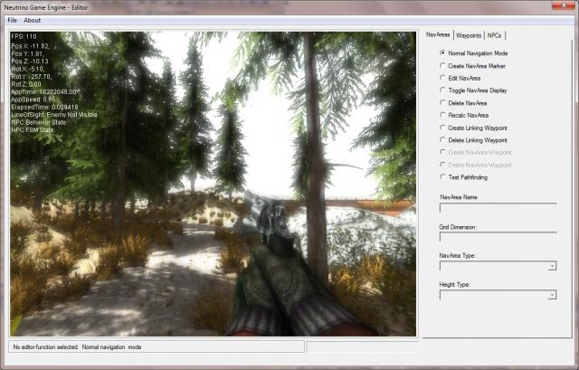579x370 pixels.
Task: Choose the Test Pathfinding radio button
Action: coord(442,178)
